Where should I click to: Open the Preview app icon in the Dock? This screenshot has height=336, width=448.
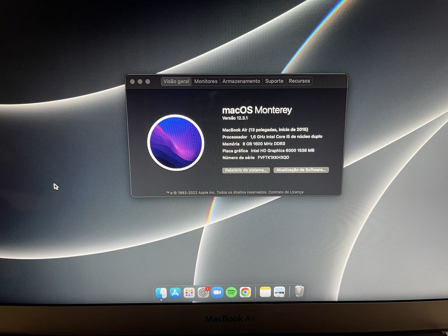279,292
